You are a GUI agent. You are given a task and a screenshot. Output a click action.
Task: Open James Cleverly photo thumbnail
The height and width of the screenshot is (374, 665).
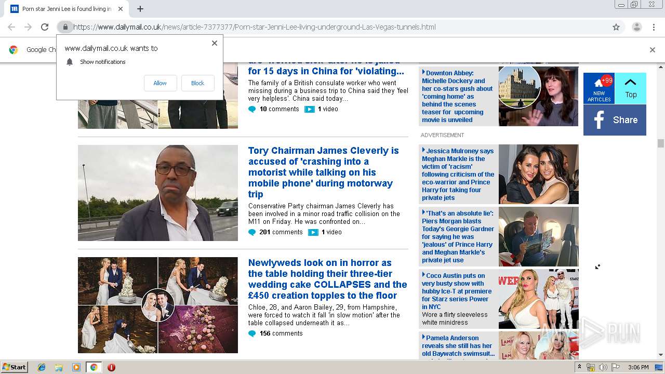158,193
